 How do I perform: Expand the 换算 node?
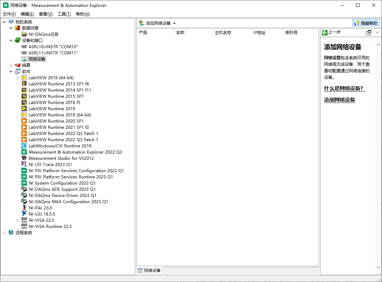pyautogui.click(x=11, y=65)
